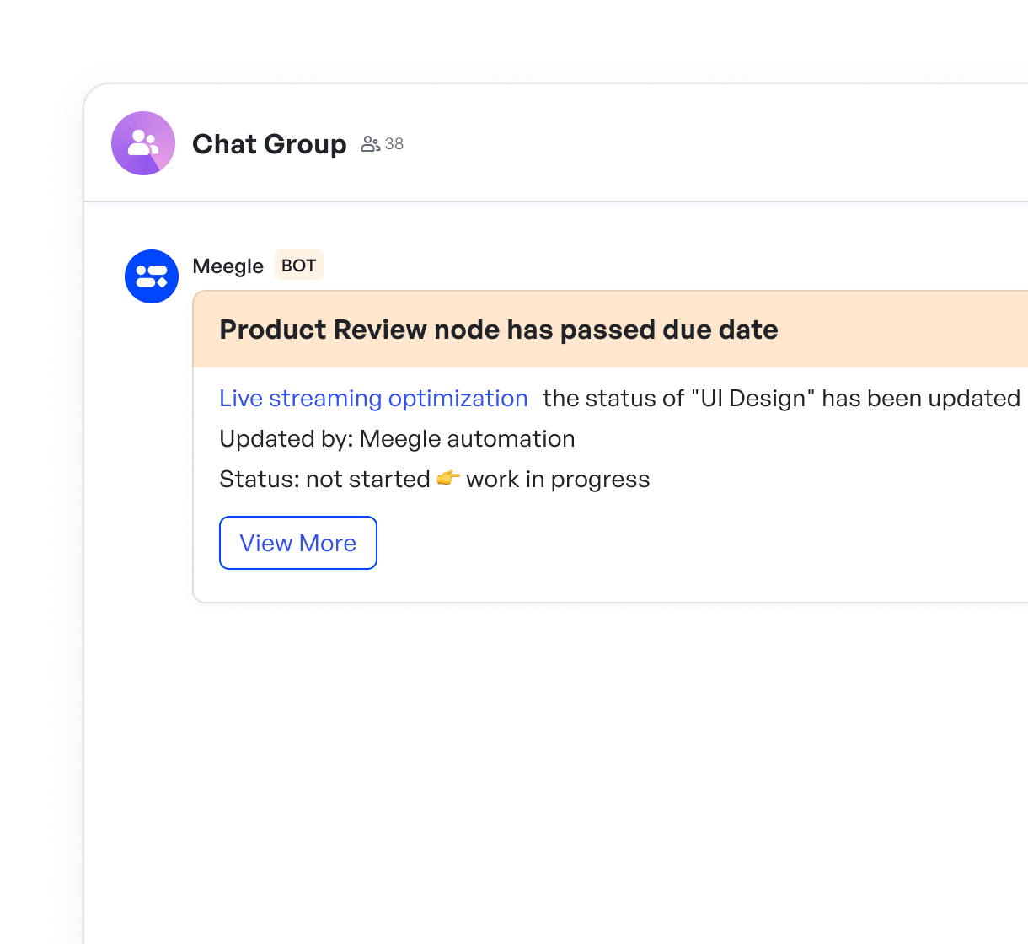1028x944 pixels.
Task: Click the Chat Group title
Action: pos(269,144)
